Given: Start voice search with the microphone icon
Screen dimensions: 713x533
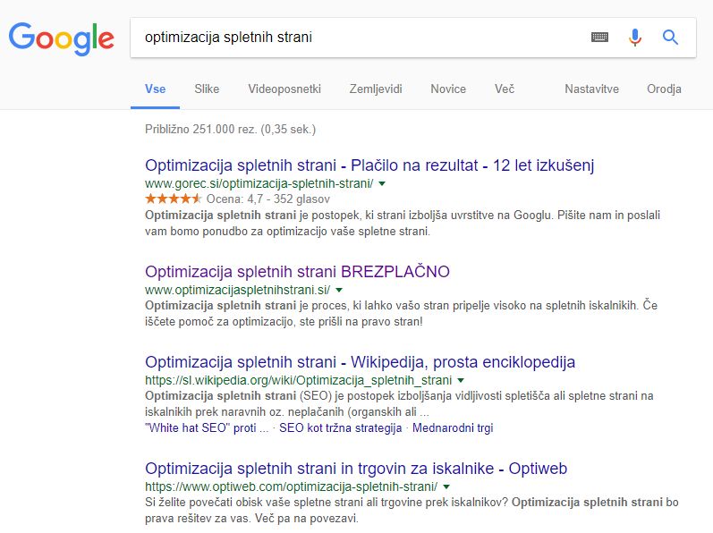Looking at the screenshot, I should click(x=635, y=38).
